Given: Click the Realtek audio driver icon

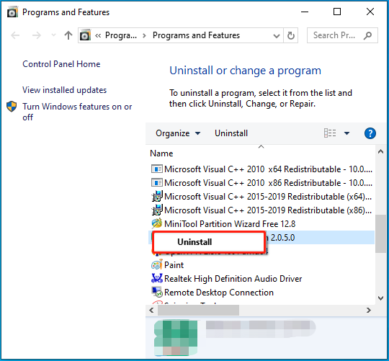Looking at the screenshot, I should tap(157, 278).
